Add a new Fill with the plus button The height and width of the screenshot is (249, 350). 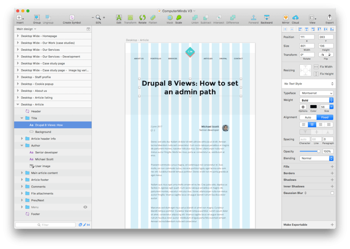(x=332, y=166)
